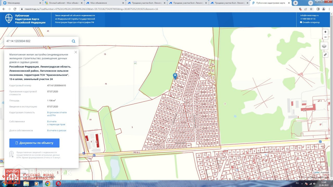
Task: Open the Chrome three-dot menu
Action: point(329,9)
